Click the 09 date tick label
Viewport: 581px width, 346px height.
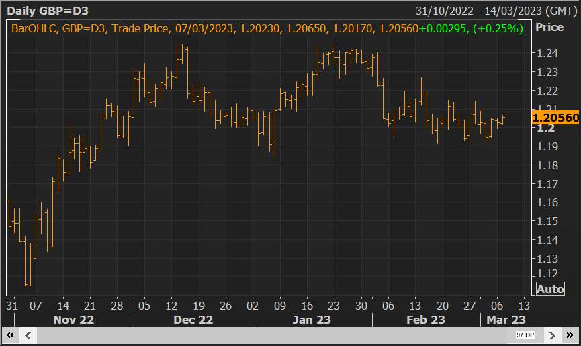tap(280, 306)
